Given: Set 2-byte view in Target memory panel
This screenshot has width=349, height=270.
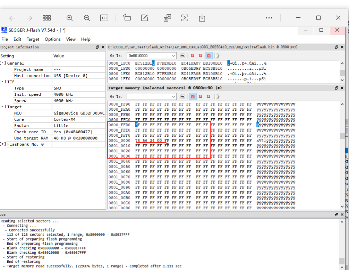Looking at the screenshot, I should (200, 96).
